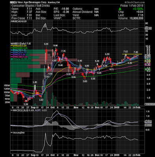Click the 9.99 peak price label
This screenshot has height=157, width=155.
[46, 44]
